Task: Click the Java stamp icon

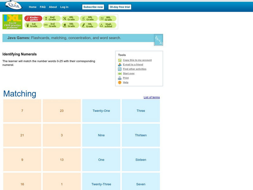Action: [x=158, y=40]
